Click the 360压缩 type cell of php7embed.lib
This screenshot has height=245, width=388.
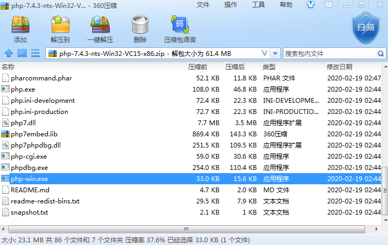[x=275, y=134]
